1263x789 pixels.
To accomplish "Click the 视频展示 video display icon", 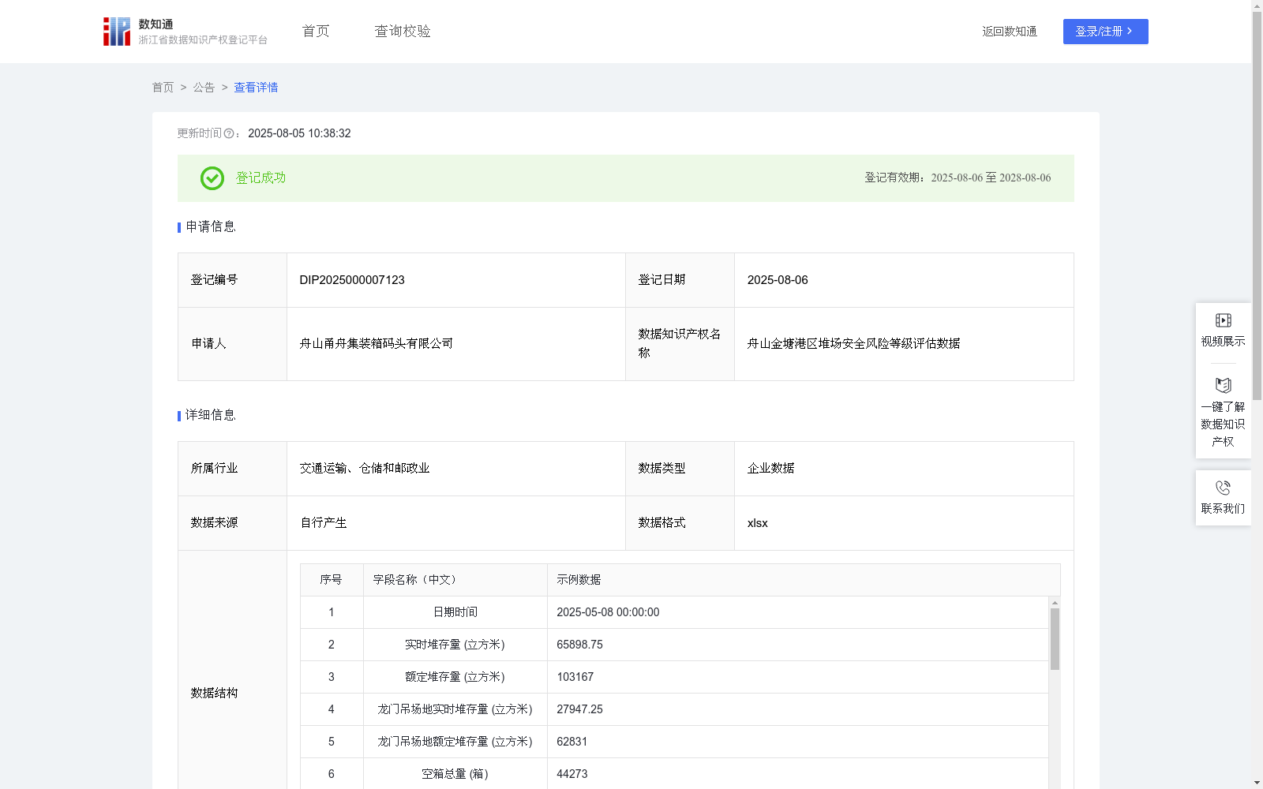I will click(1223, 320).
